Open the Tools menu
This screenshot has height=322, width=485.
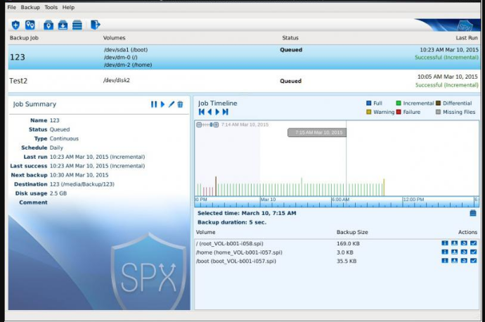[51, 7]
